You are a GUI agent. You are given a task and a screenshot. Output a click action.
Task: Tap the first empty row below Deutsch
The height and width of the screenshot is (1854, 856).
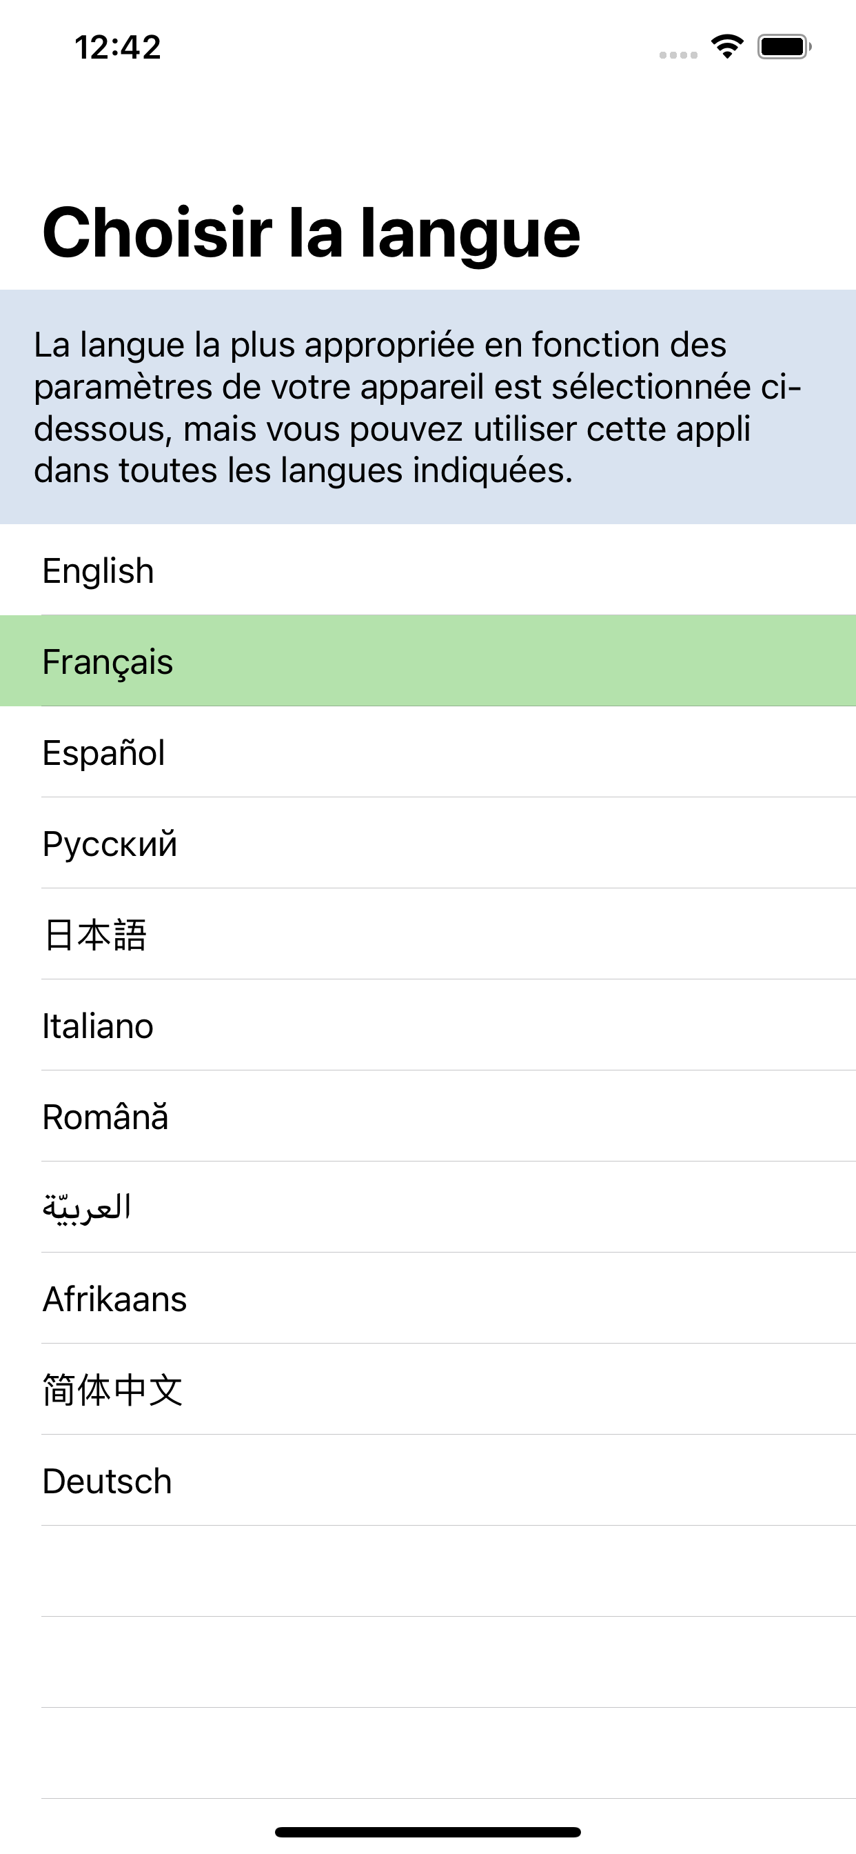[428, 1571]
